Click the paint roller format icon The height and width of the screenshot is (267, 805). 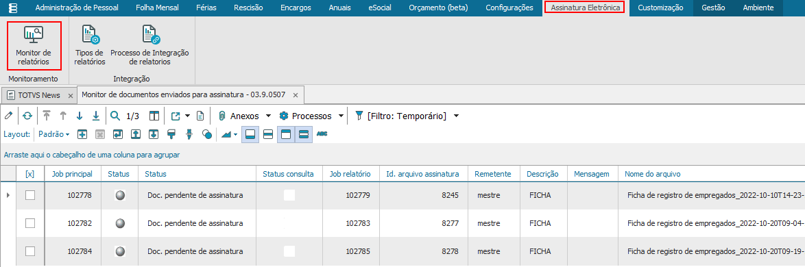171,134
